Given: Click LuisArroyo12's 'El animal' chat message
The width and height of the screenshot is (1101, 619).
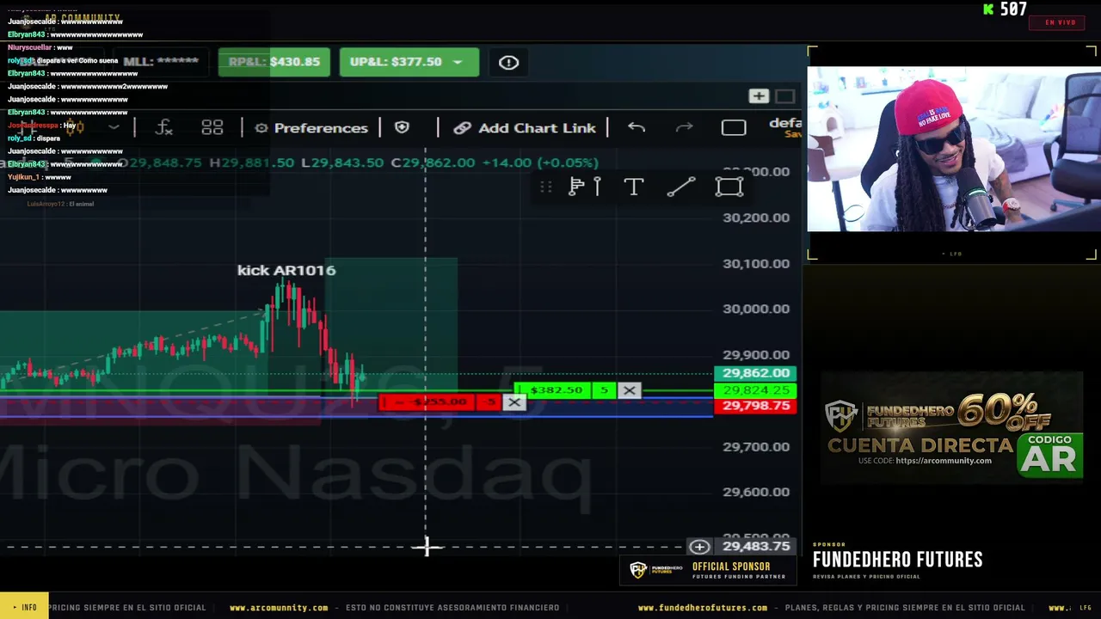Looking at the screenshot, I should click(60, 204).
